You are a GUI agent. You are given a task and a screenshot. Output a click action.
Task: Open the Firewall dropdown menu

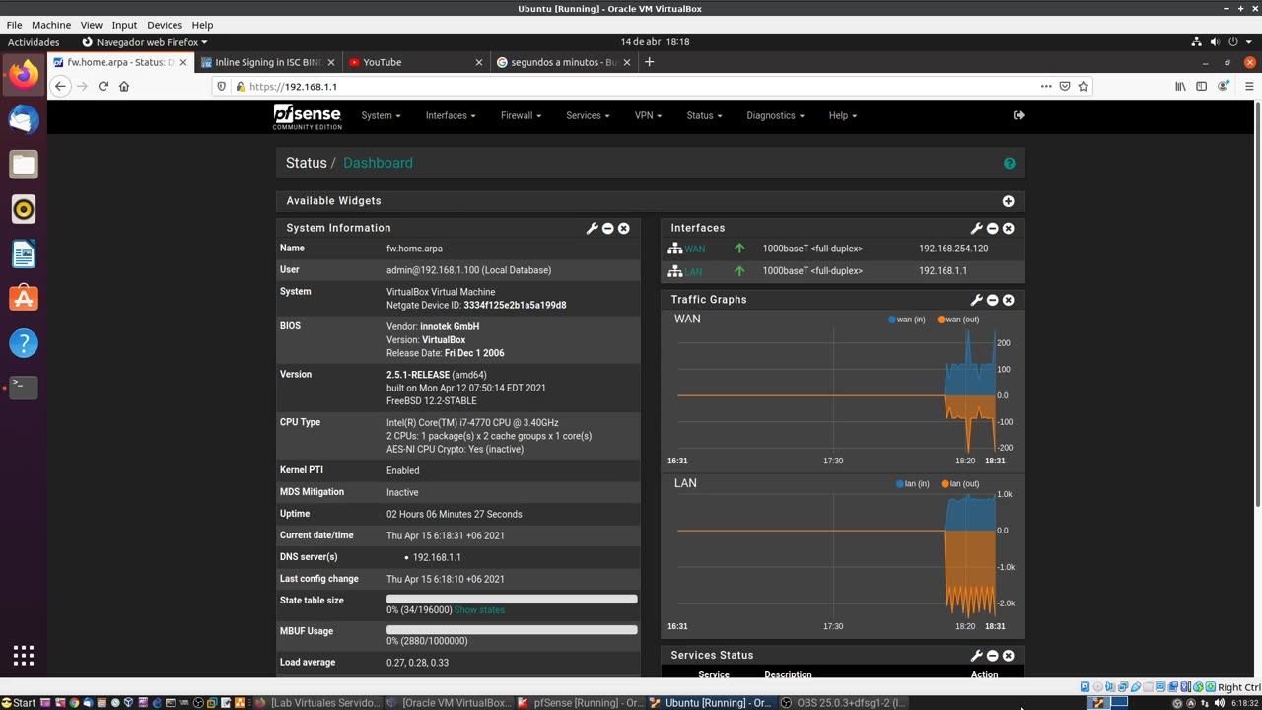tap(521, 115)
